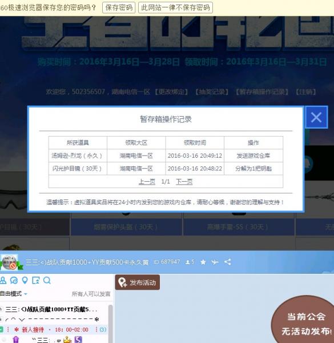Click the 所有人可以发言 label
This screenshot has width=334, height=343.
tap(91, 294)
